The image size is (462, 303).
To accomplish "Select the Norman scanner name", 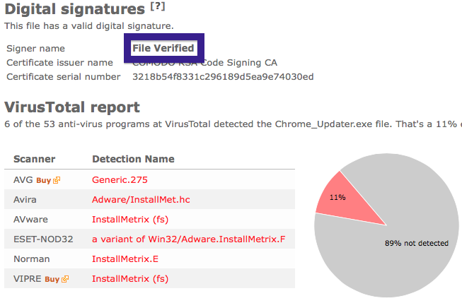I will coord(32,259).
